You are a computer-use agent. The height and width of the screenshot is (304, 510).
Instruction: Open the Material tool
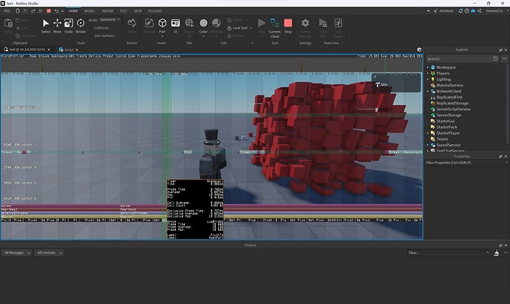[x=216, y=26]
